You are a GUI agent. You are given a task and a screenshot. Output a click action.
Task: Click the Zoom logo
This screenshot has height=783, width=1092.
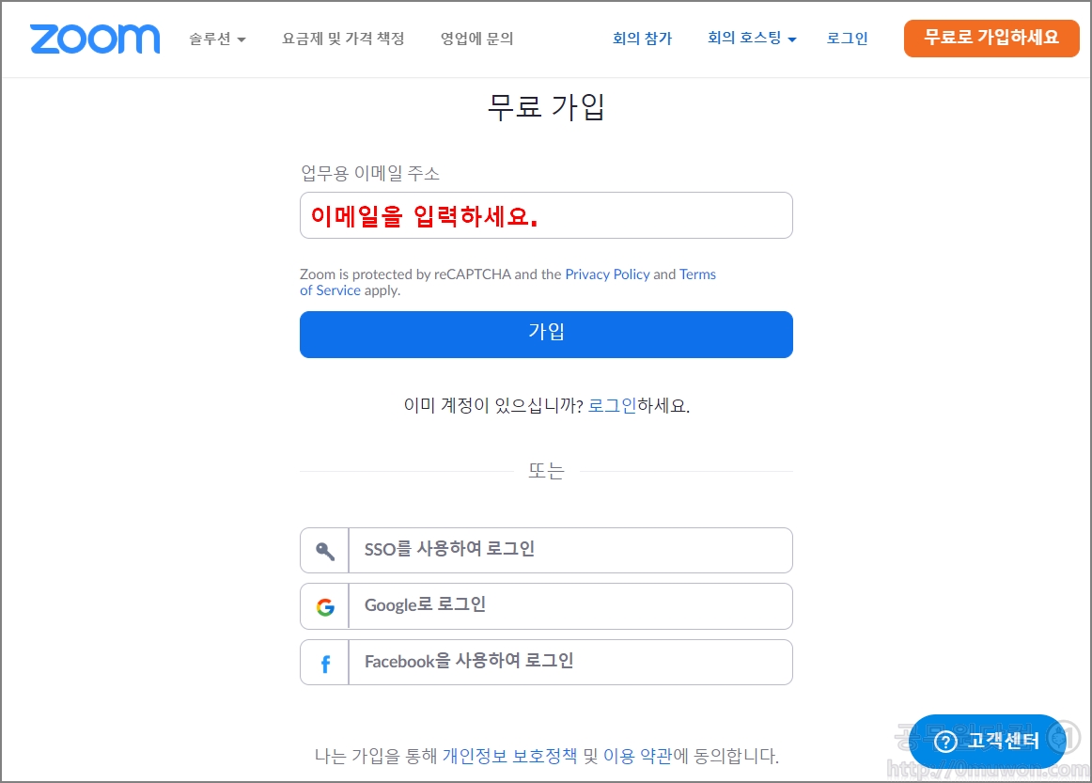(95, 39)
